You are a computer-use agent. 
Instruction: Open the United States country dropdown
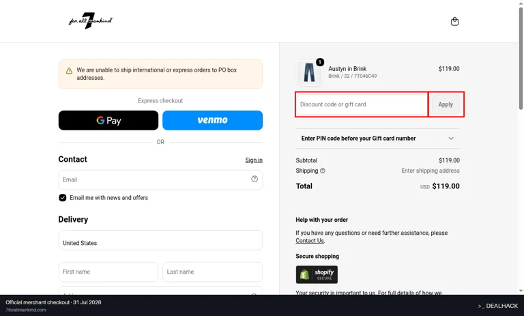pyautogui.click(x=160, y=240)
